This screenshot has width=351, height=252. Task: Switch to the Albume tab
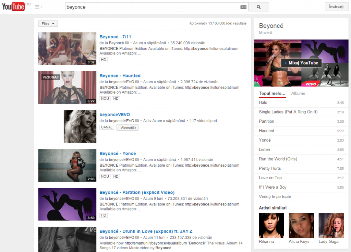pyautogui.click(x=298, y=93)
